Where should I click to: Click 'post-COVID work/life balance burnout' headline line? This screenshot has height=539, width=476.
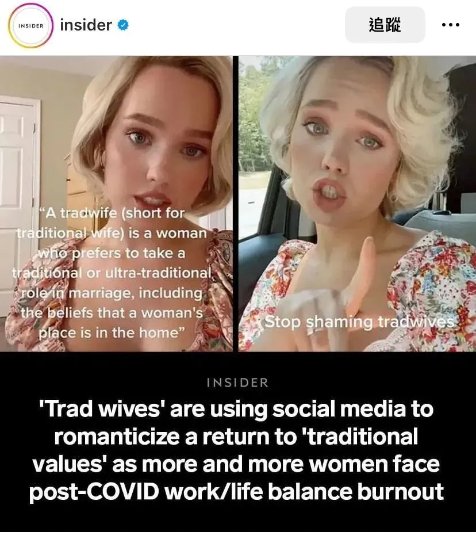[x=236, y=492]
